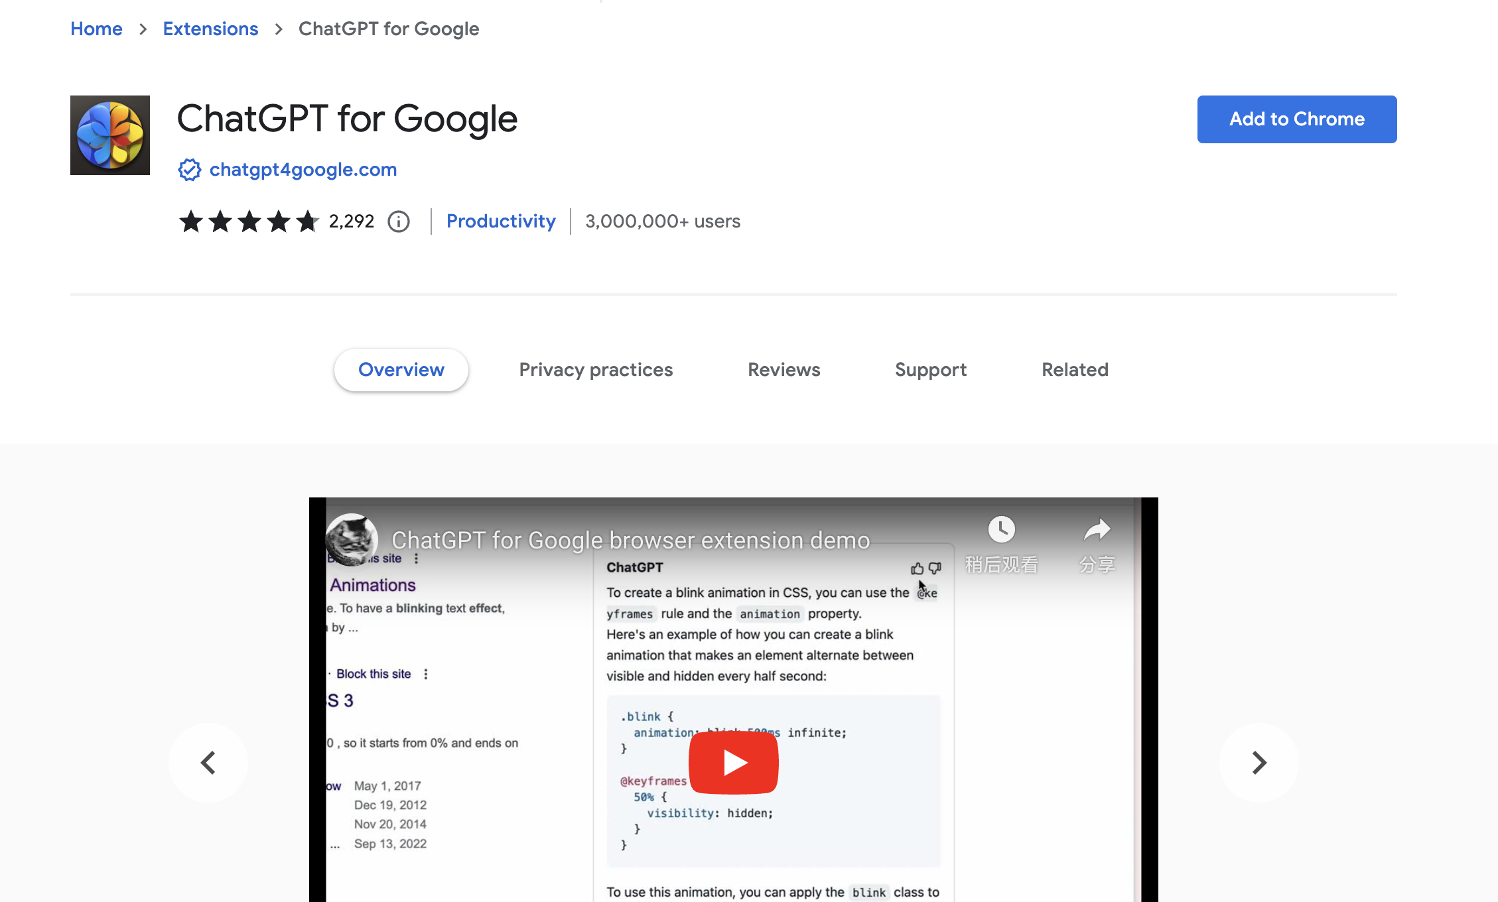Click the Reviews tab
The width and height of the screenshot is (1498, 902).
(x=783, y=369)
